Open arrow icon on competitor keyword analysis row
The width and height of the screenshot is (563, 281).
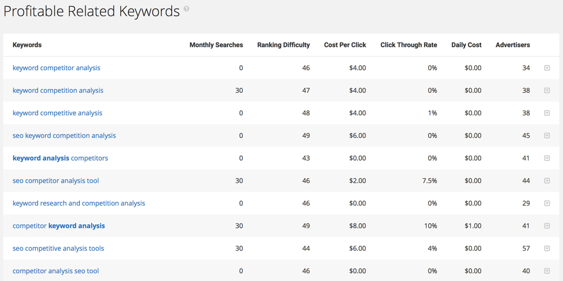coord(547,226)
